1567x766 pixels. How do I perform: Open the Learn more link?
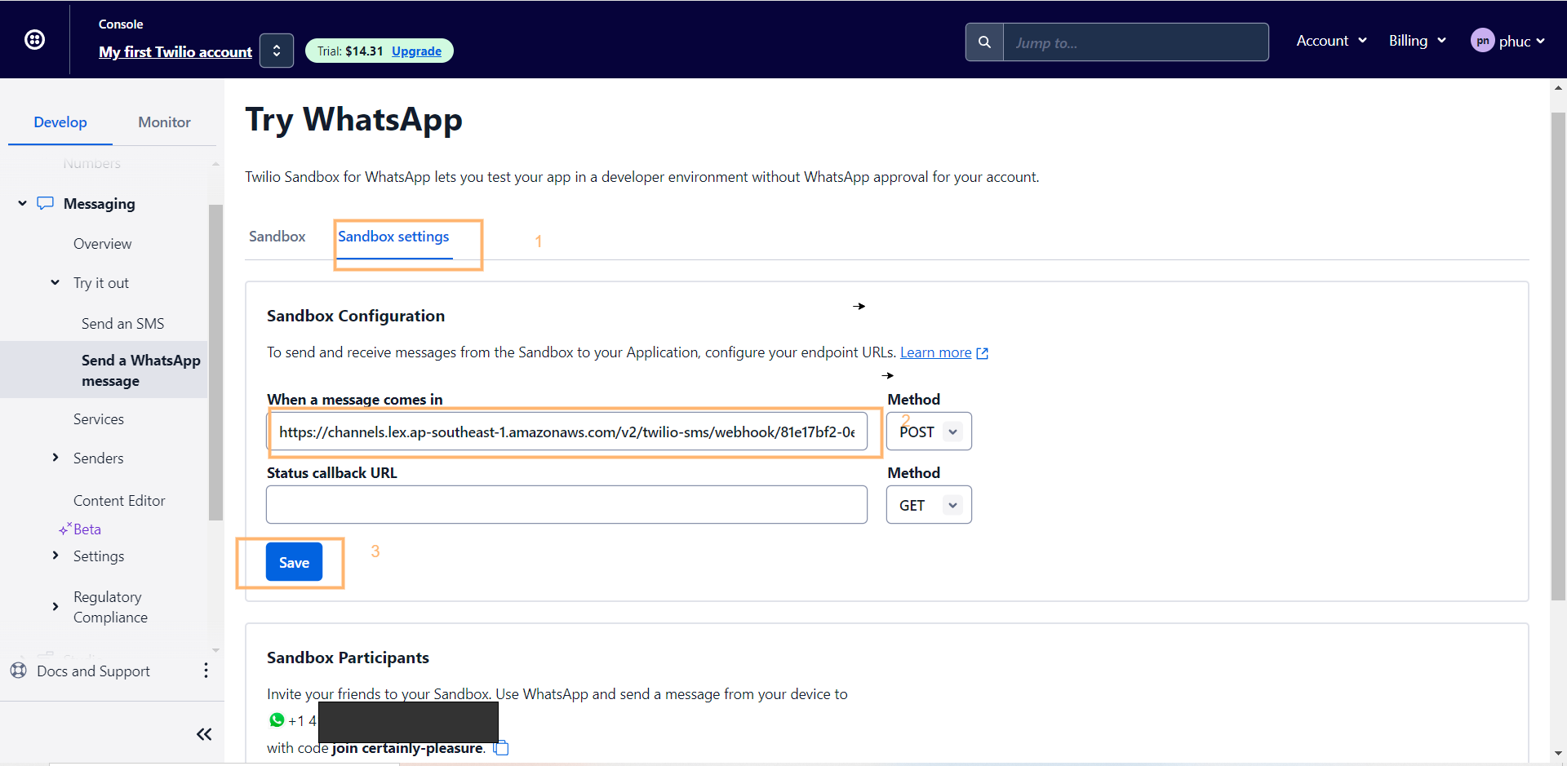click(935, 352)
